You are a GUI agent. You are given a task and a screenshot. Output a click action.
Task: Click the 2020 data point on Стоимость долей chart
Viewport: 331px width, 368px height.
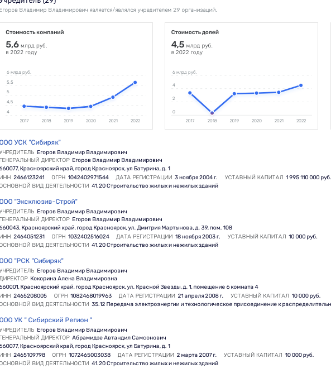click(257, 93)
